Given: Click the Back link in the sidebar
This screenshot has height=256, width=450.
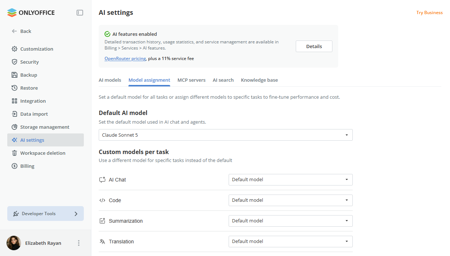Looking at the screenshot, I should 26,31.
